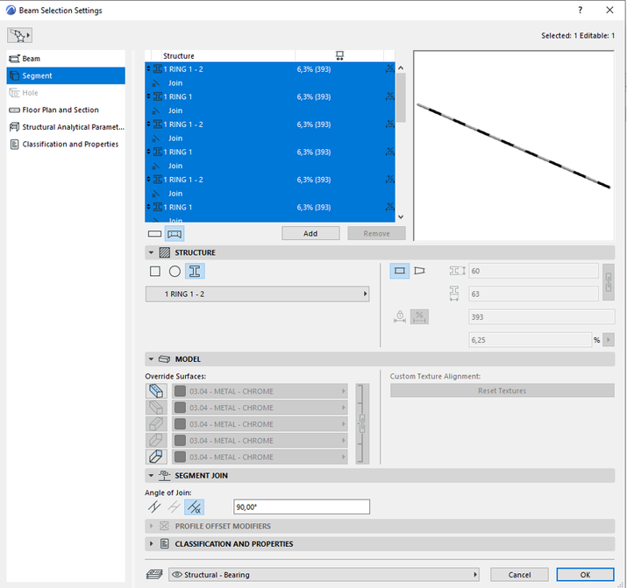
Task: Open Floor Plan and Section page
Action: 66,110
